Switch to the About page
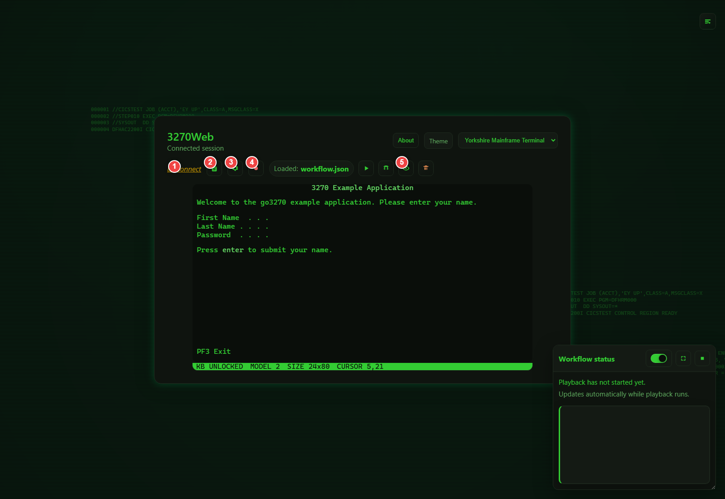Screen dimensions: 725x499 point(406,140)
